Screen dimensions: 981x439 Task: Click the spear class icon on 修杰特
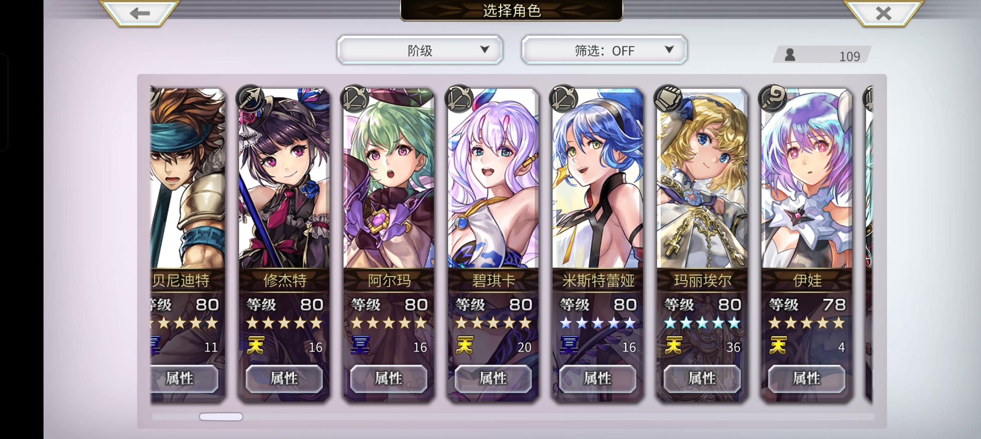(x=250, y=98)
